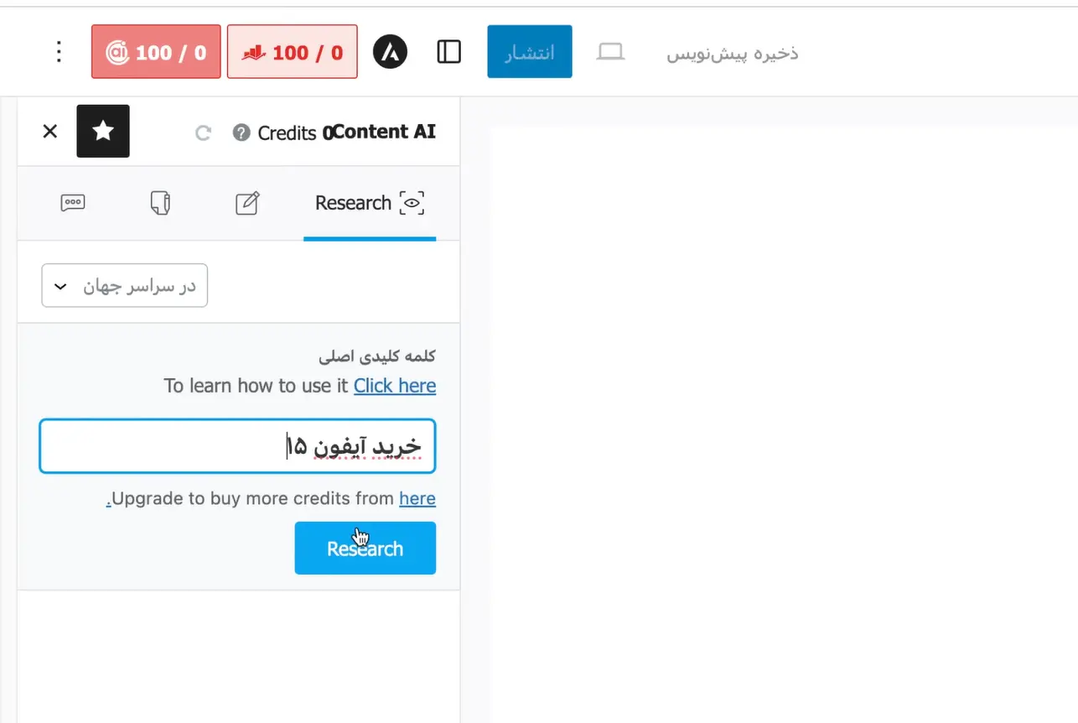Open Content AI help via question mark icon
This screenshot has height=723, width=1078.
[241, 132]
